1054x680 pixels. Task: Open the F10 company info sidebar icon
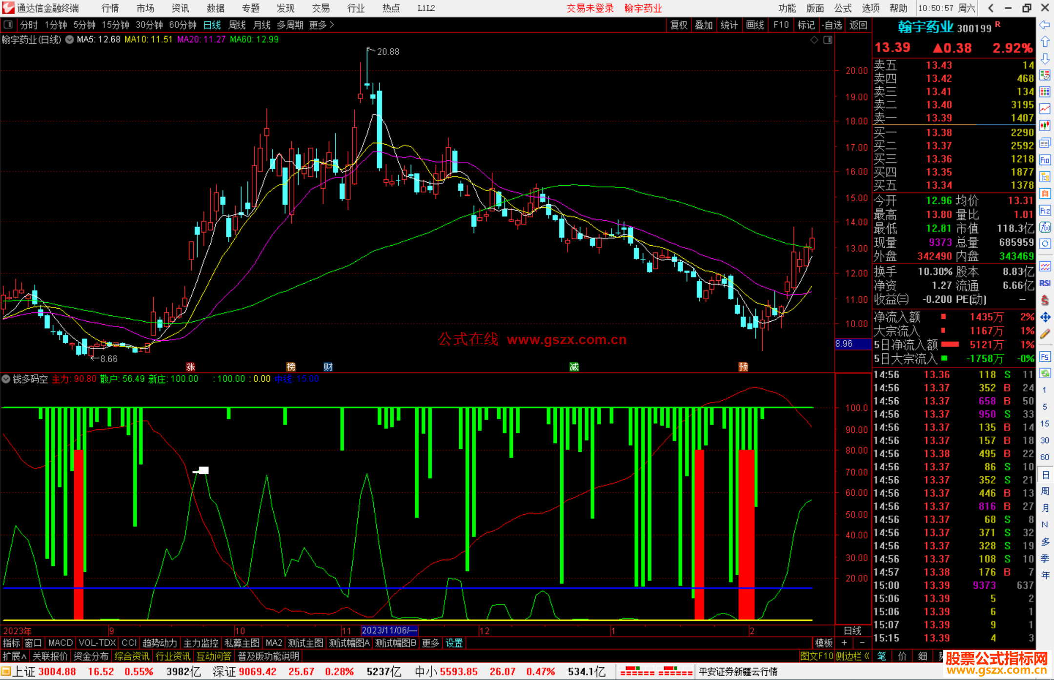pos(1045,160)
